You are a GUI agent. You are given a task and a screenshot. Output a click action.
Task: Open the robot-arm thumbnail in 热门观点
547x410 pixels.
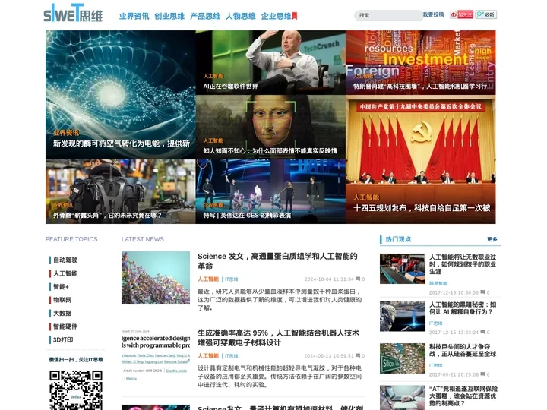coord(402,269)
